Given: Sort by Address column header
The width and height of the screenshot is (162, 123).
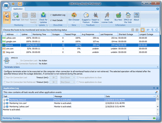Looking at the screenshot, I should 13,34.
